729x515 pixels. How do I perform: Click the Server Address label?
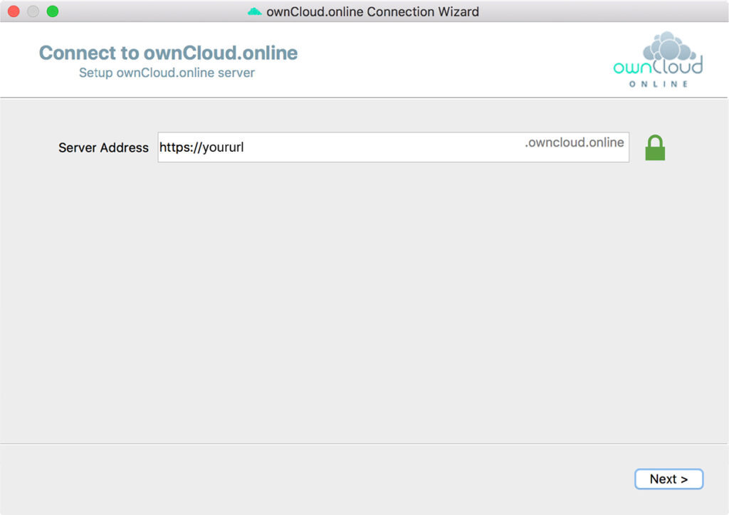coord(103,147)
